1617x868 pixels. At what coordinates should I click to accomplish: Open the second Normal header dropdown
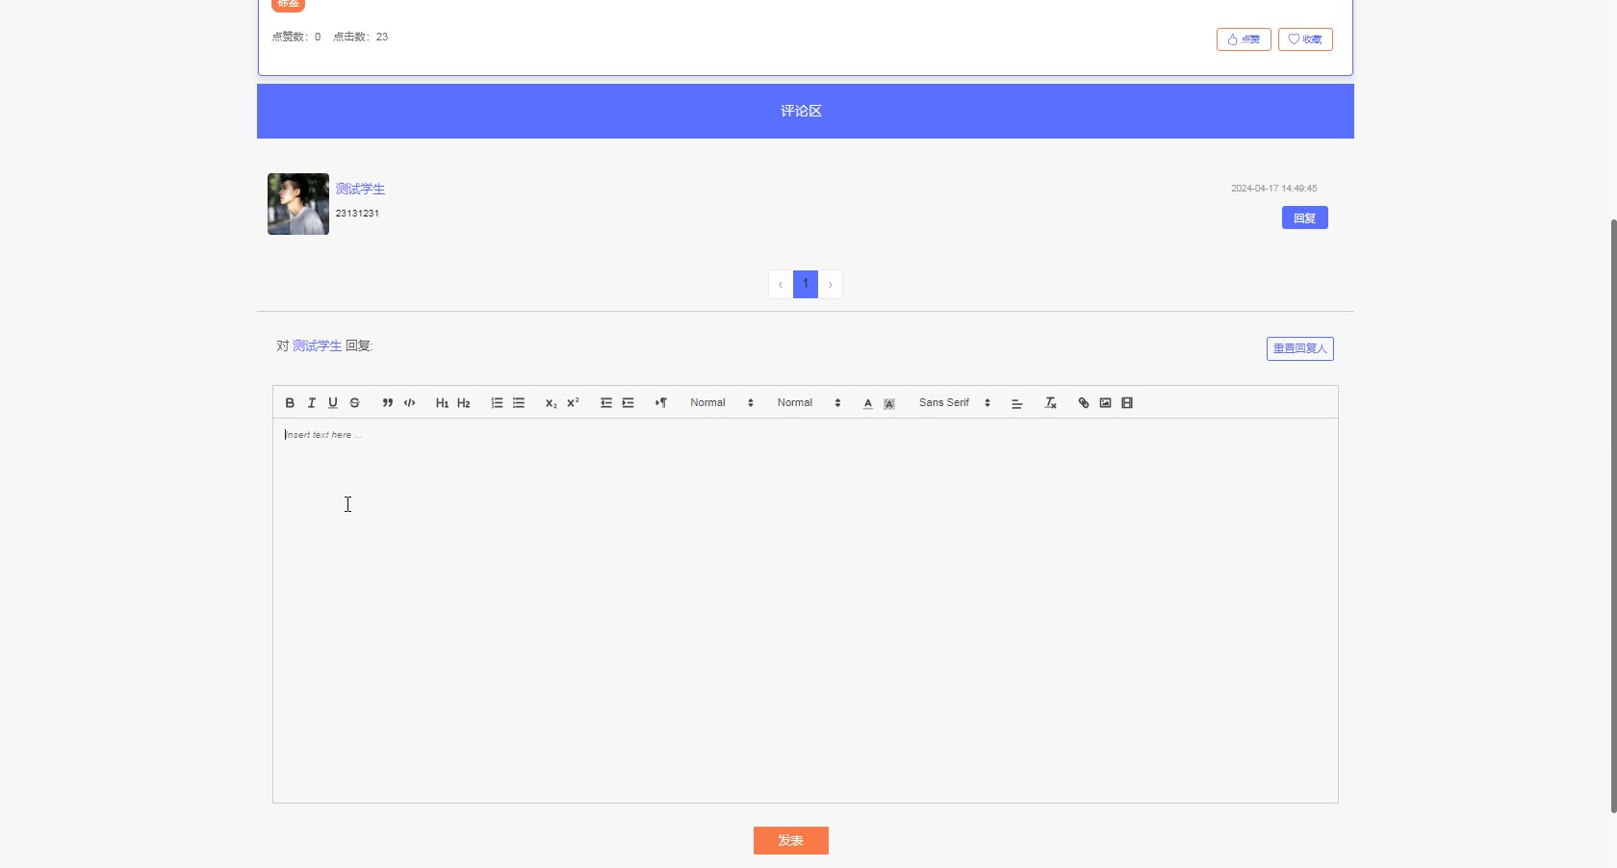tap(809, 403)
